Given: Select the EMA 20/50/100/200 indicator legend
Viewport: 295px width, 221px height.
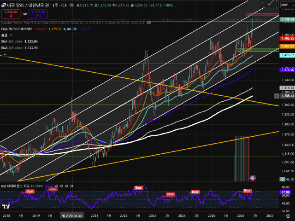Looking at the screenshot, I should (x=17, y=29).
